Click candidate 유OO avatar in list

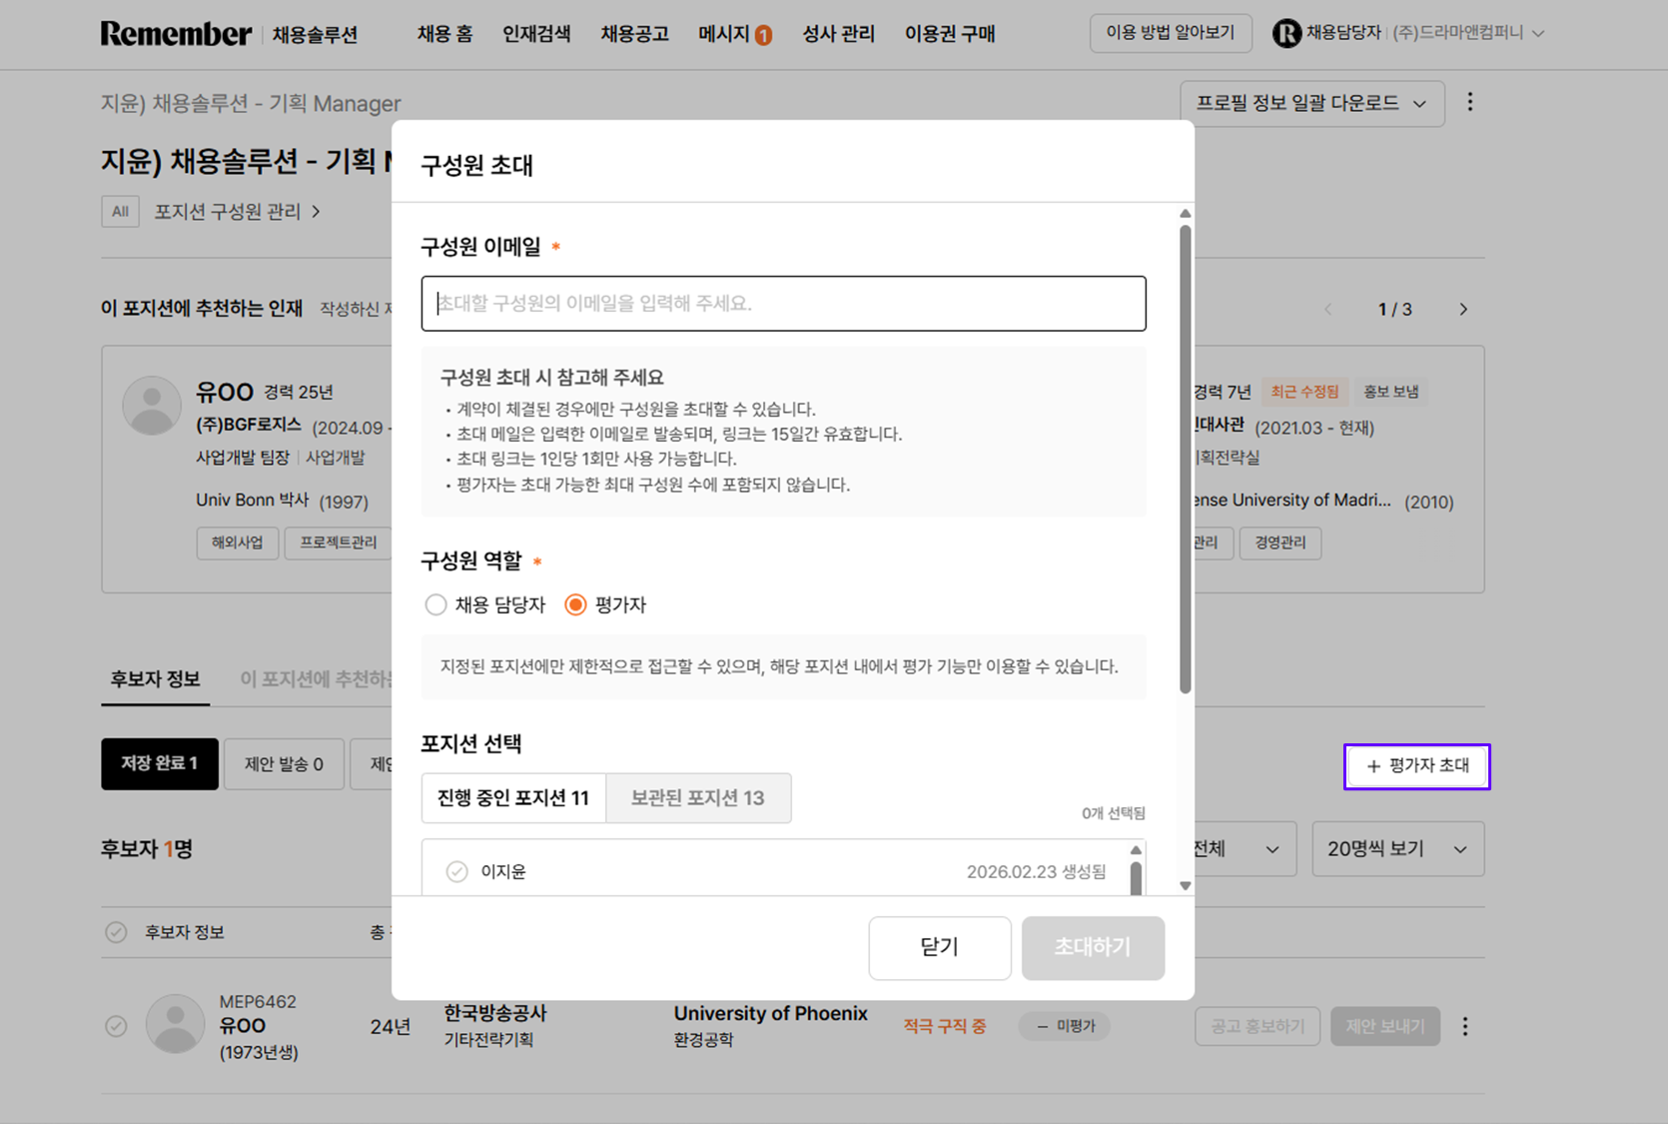point(176,1024)
